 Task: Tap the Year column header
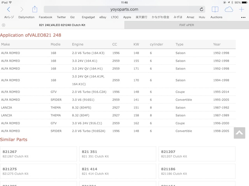point(217,44)
